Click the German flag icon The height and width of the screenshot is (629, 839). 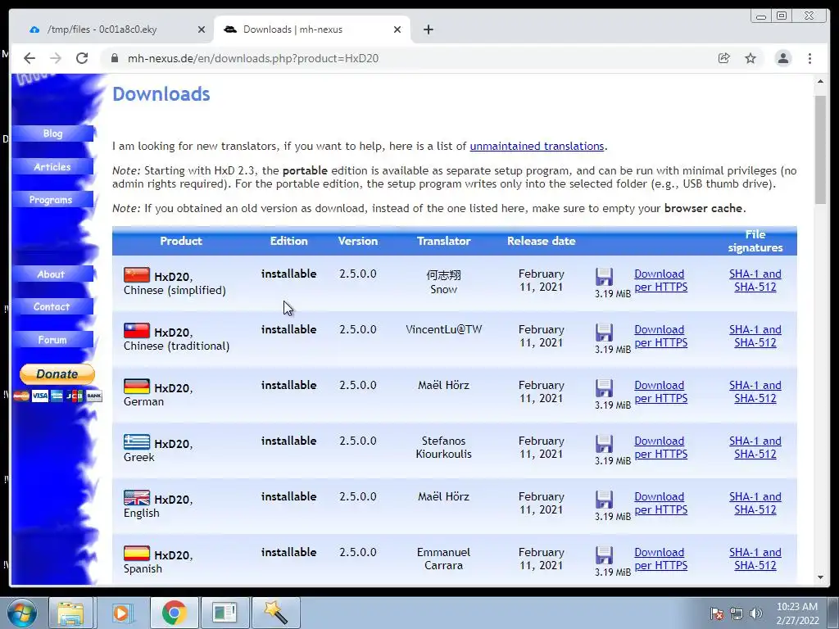point(137,387)
